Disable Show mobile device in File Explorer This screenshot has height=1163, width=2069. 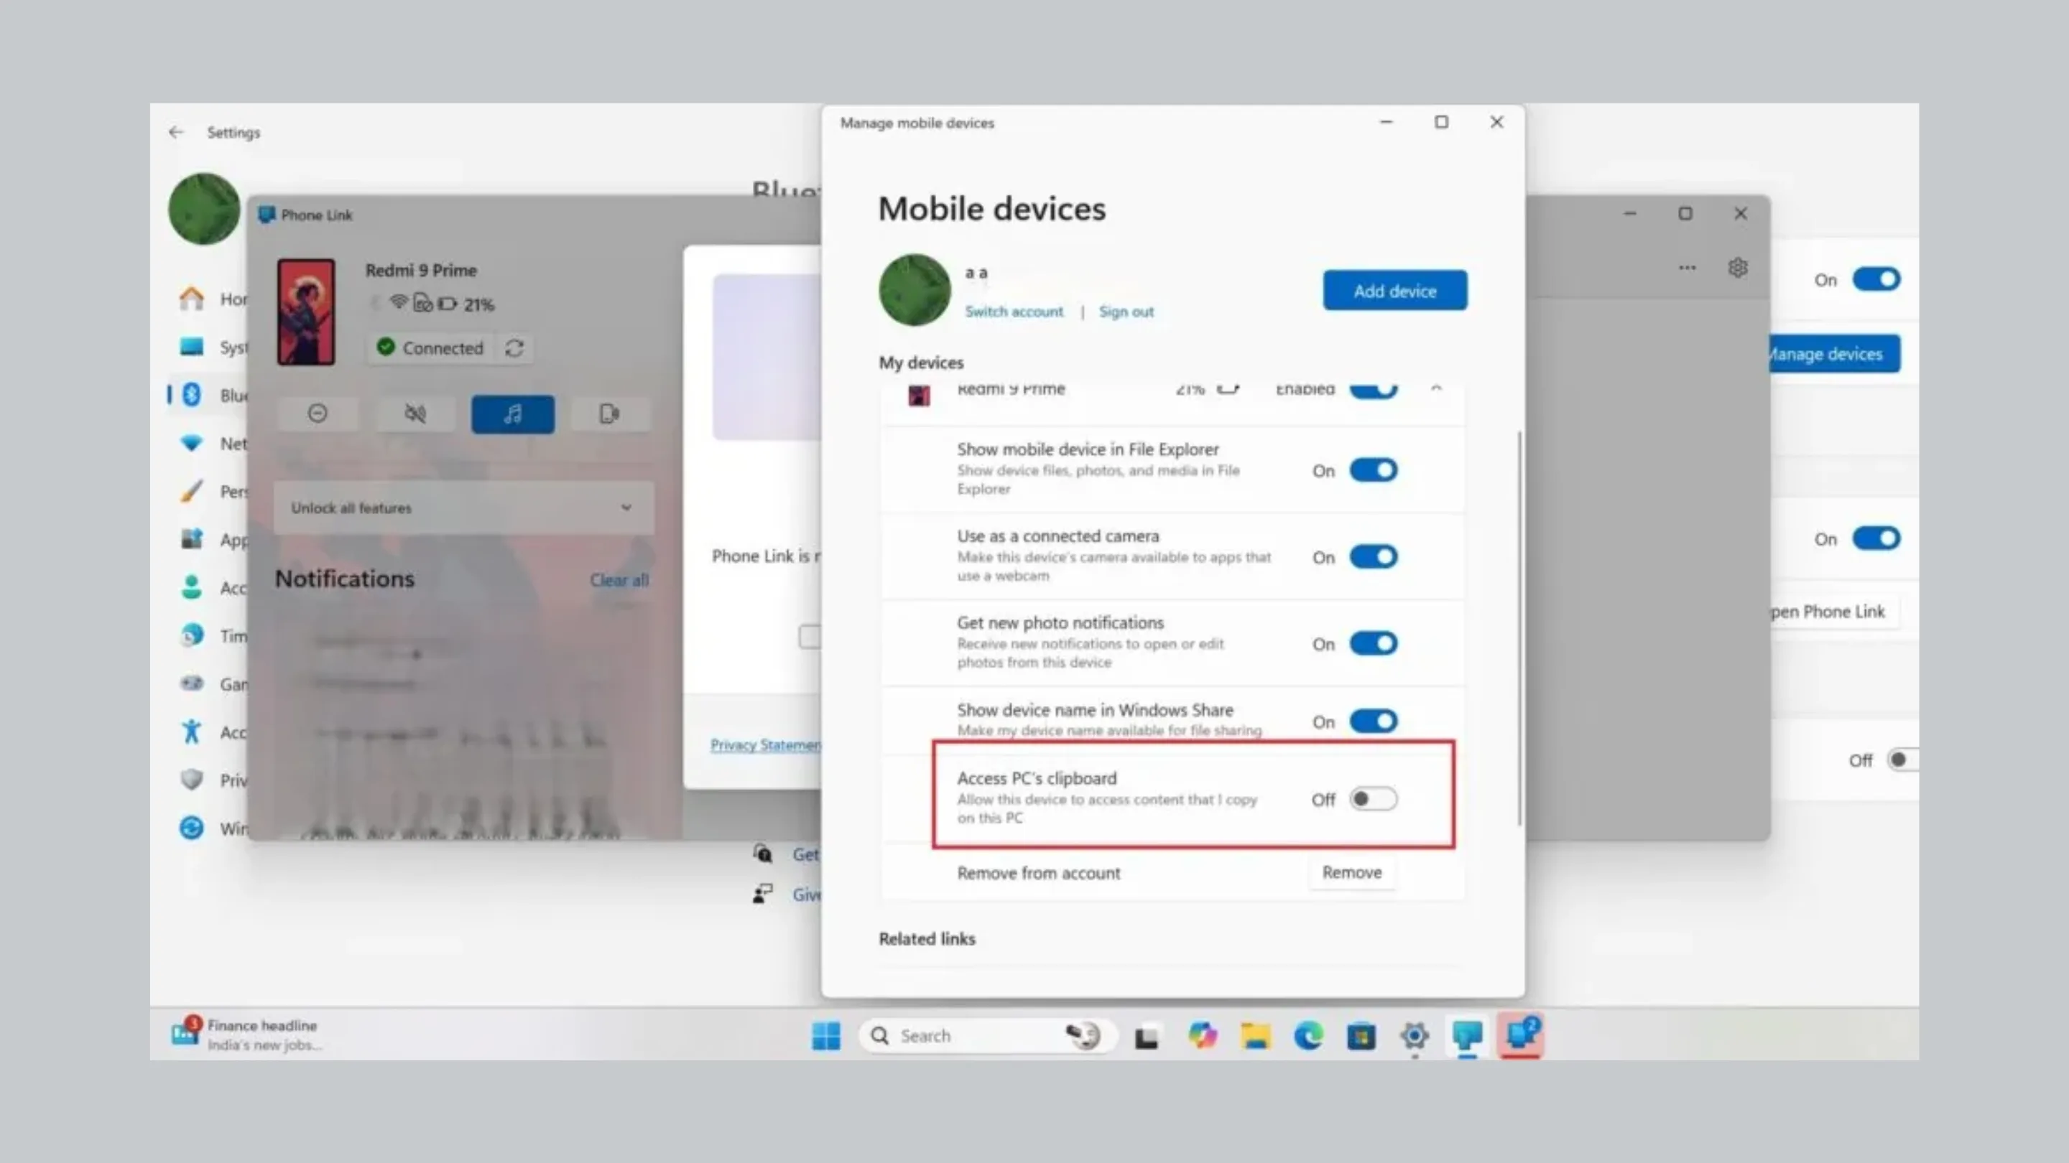[1373, 470]
